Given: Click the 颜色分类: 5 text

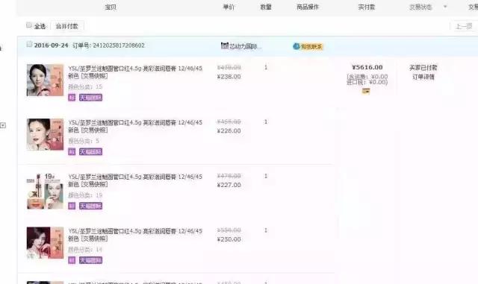Looking at the screenshot, I should coord(84,141).
